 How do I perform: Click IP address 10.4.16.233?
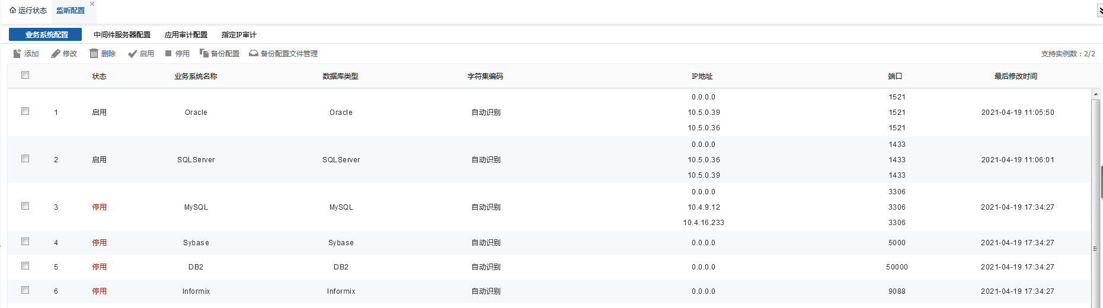point(704,223)
